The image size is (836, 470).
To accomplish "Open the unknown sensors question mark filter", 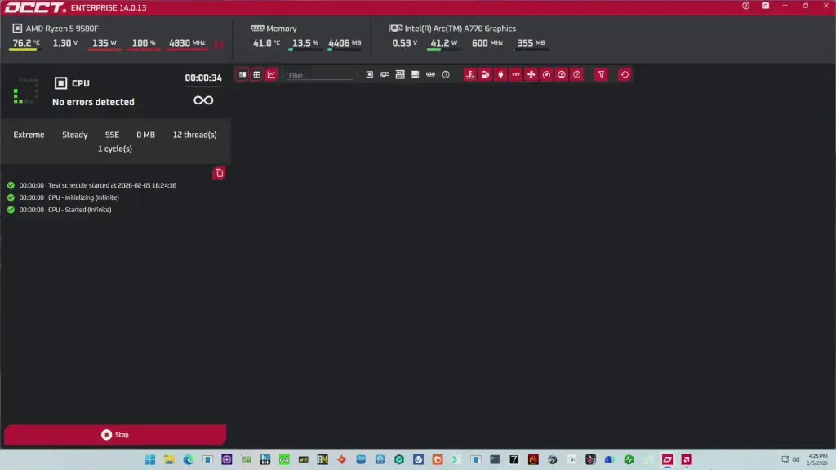I will 576,74.
